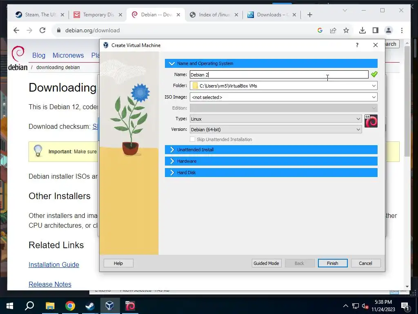Image resolution: width=418 pixels, height=314 pixels.
Task: Open the Installation Guide link
Action: click(54, 265)
